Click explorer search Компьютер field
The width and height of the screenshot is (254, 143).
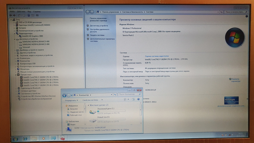pyautogui.click(x=129, y=94)
